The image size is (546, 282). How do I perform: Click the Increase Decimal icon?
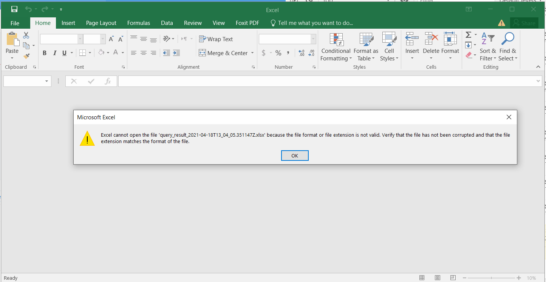[x=301, y=53]
